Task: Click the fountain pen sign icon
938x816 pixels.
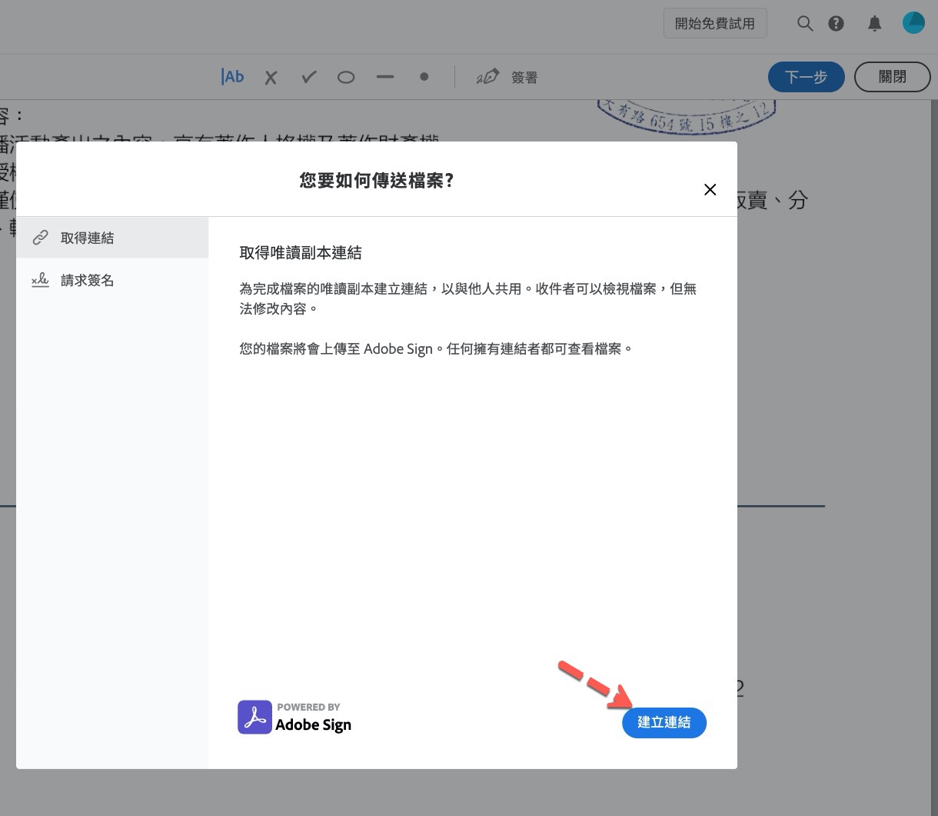Action: 487,77
